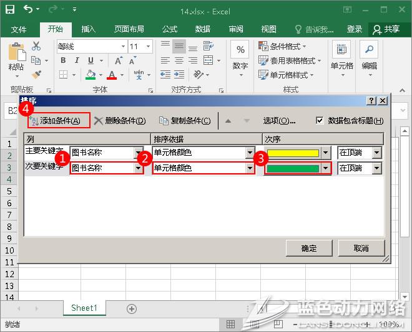412x332 pixels.
Task: Increase font size with the large A icon
Action: [119, 60]
